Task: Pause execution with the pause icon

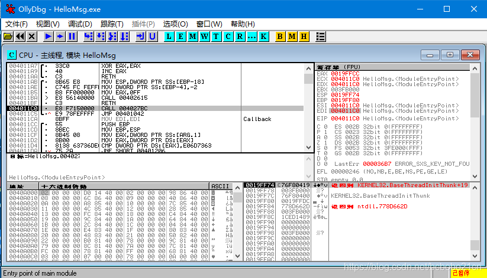Action: (x=72, y=37)
